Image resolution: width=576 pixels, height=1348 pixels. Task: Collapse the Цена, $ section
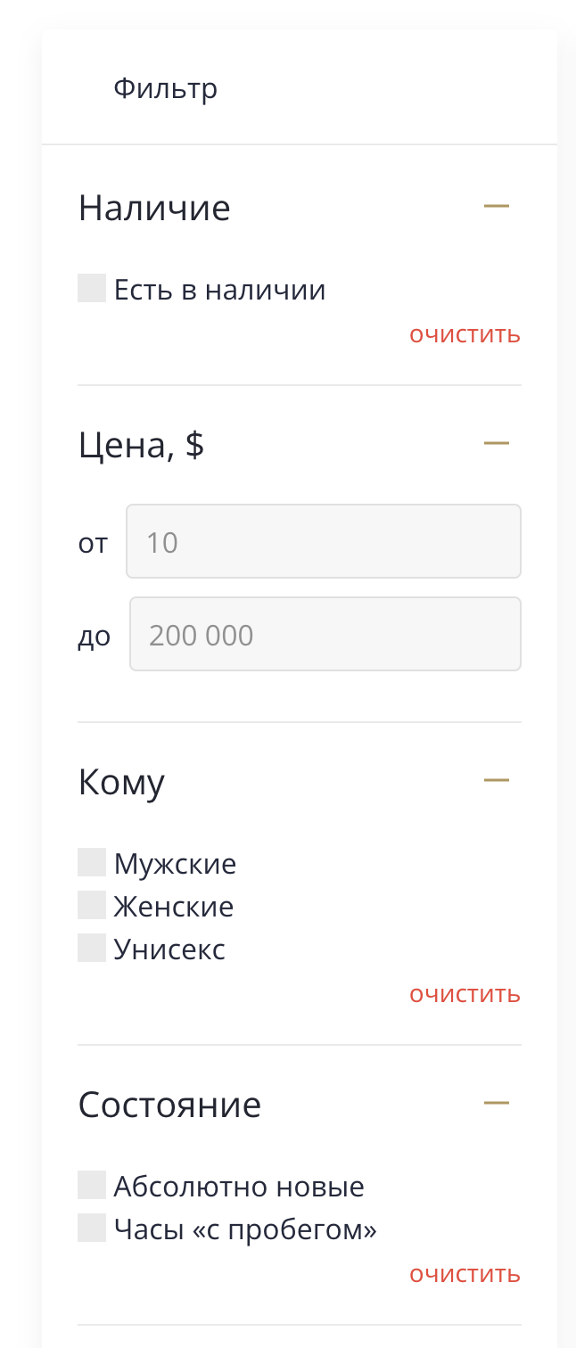pos(497,442)
